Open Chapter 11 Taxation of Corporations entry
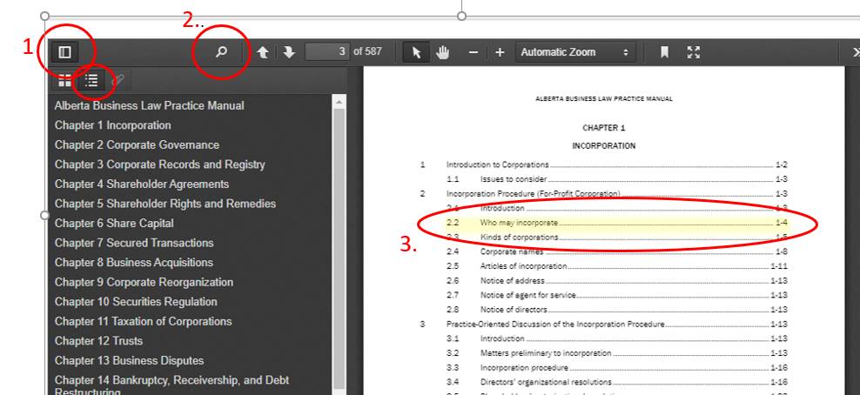Viewport: 860px width, 395px height. (143, 321)
